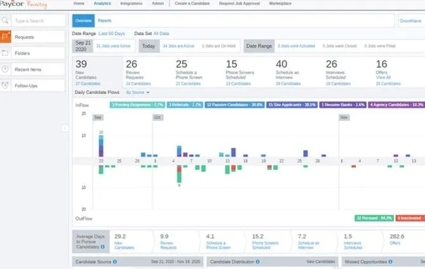Toggle the Agency Candidates legend filter
This screenshot has width=425, height=269.
[x=396, y=105]
